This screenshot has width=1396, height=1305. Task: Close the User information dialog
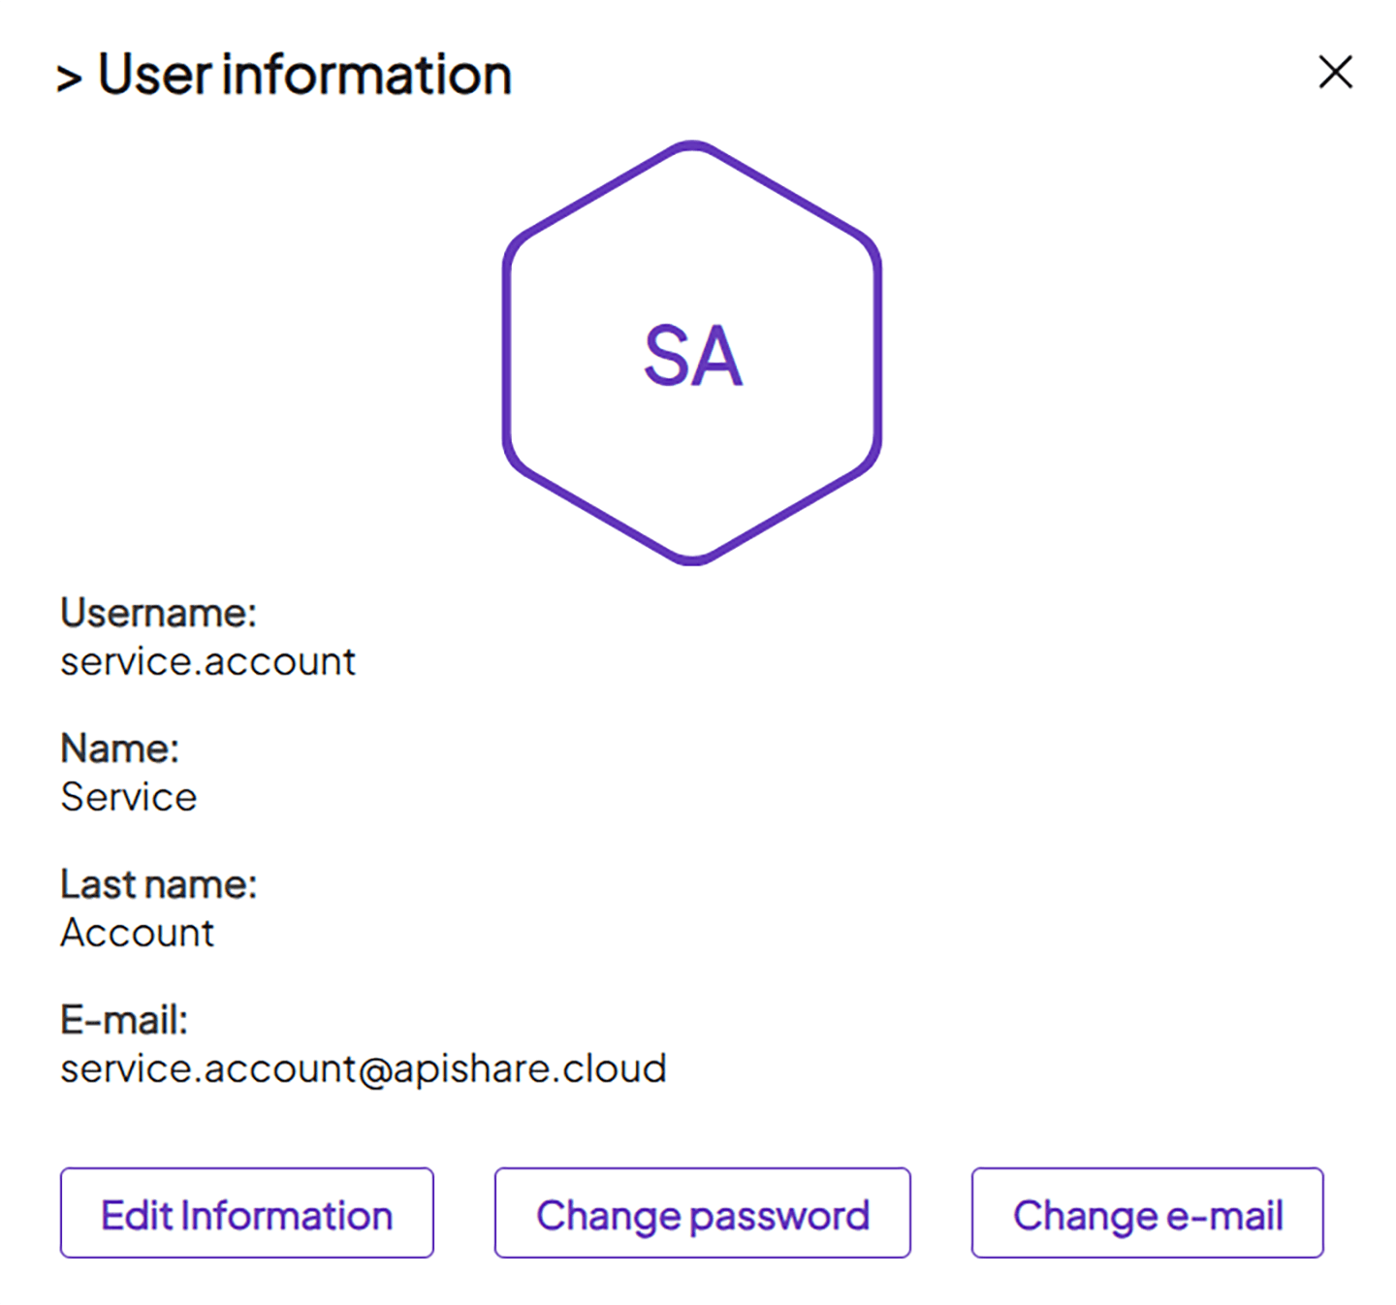pos(1335,73)
